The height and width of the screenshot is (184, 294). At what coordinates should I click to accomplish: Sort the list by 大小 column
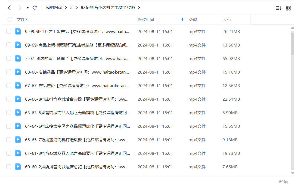[227, 19]
